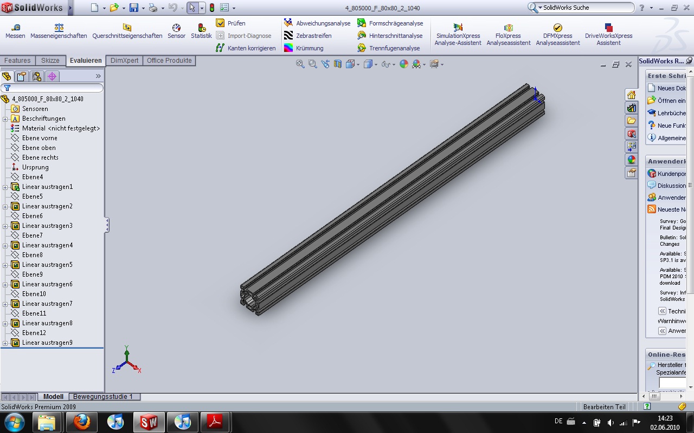Launch DFMXpress Analyseassistent

(558, 35)
